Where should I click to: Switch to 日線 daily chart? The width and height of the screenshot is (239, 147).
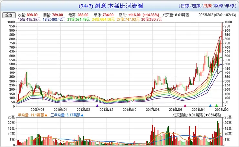click(x=185, y=6)
